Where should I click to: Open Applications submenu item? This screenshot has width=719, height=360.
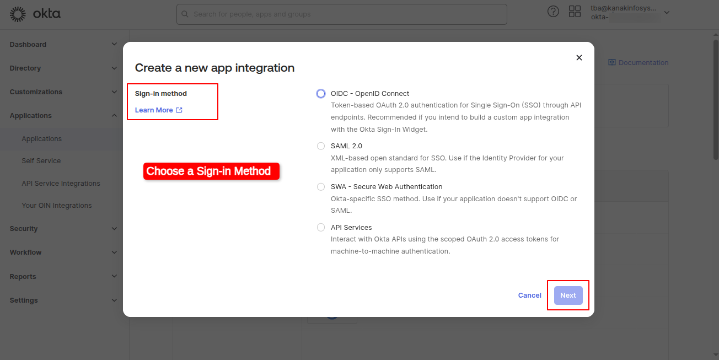42,139
